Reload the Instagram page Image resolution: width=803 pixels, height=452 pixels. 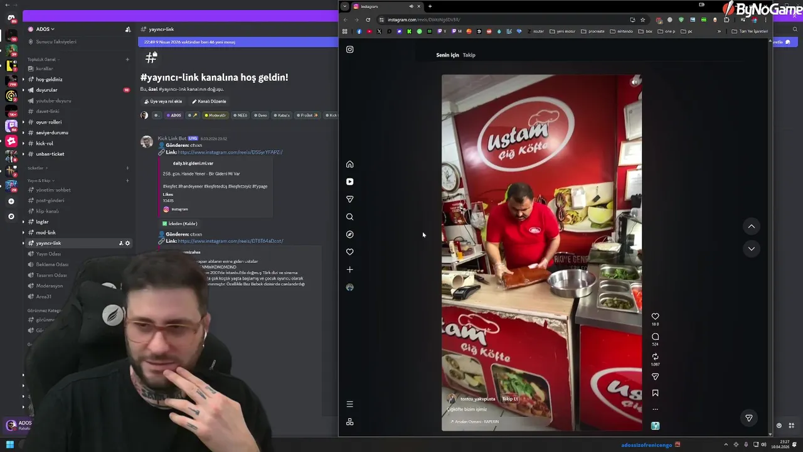coord(368,19)
